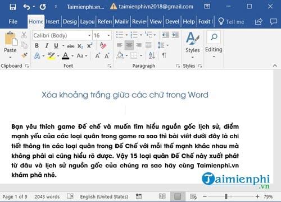Image resolution: width=281 pixels, height=202 pixels.
Task: Open the Font dialog launcher
Action: [x=110, y=65]
